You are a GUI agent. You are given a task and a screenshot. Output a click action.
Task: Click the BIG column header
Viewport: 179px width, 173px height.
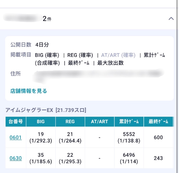click(x=41, y=122)
